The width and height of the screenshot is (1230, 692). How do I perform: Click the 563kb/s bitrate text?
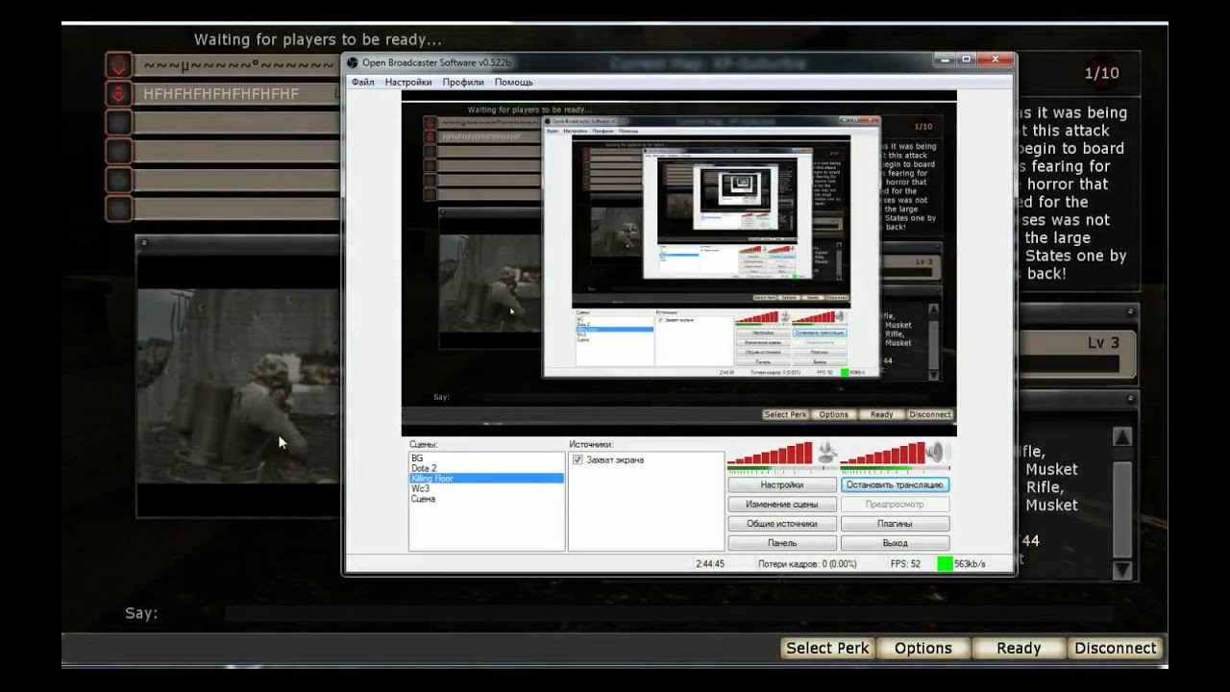point(970,564)
